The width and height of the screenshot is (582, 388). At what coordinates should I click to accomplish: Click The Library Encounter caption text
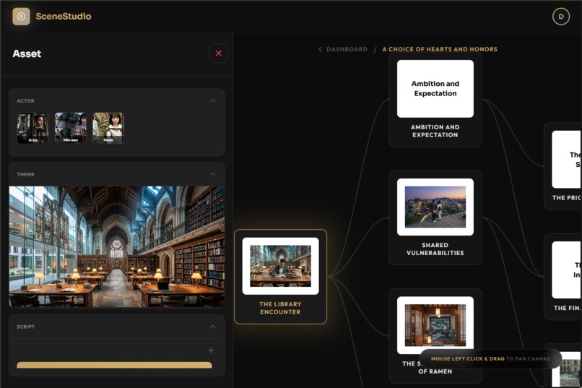[281, 308]
